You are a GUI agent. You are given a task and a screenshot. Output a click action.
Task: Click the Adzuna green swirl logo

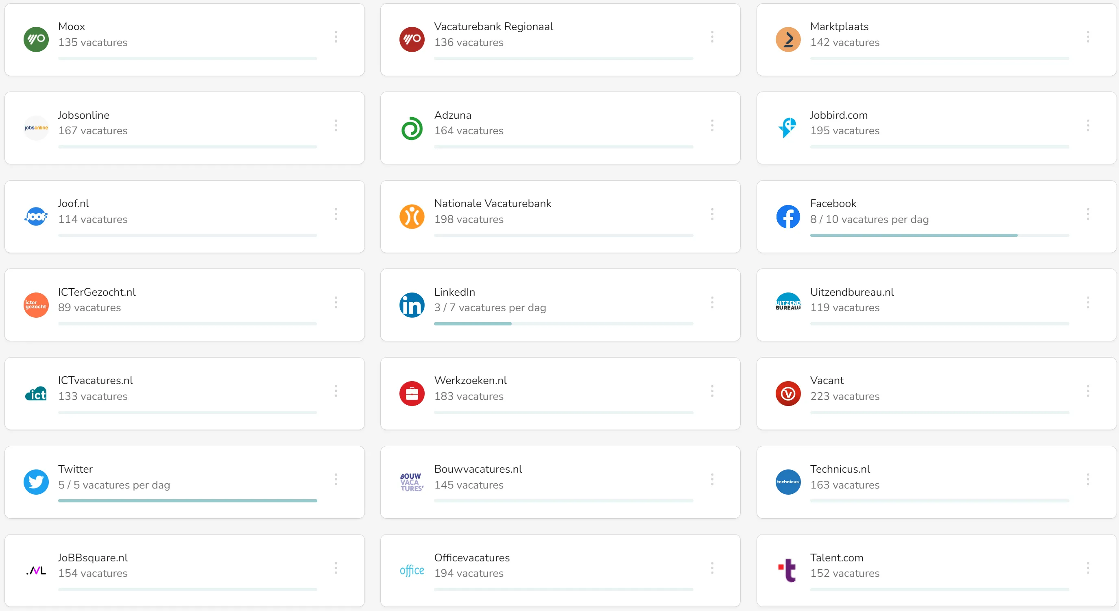(412, 128)
